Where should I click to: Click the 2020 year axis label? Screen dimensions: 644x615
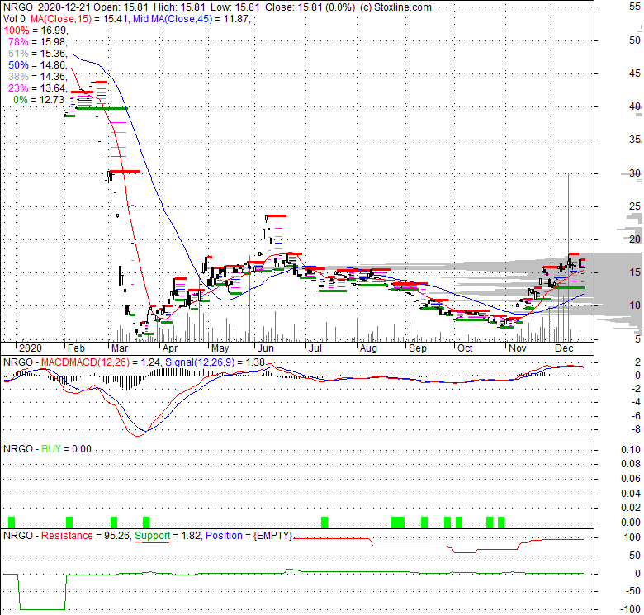coord(31,348)
